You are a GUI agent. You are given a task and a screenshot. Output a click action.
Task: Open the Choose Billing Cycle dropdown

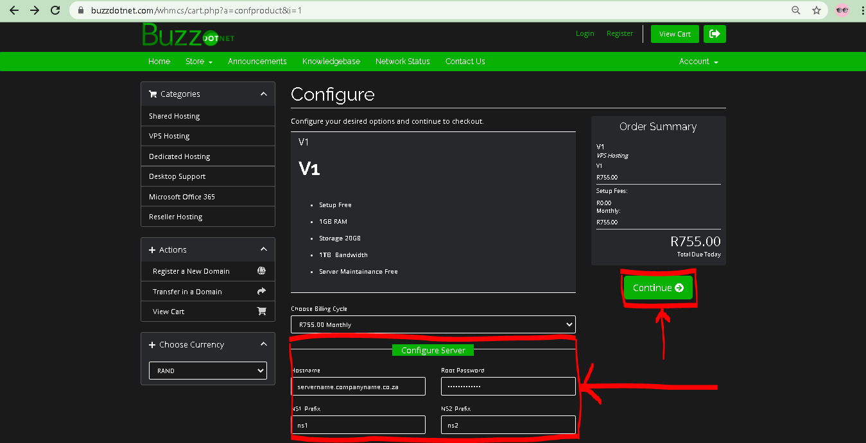tap(433, 324)
